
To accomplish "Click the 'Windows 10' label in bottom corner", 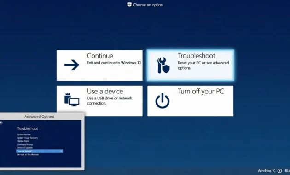I will tap(267, 171).
